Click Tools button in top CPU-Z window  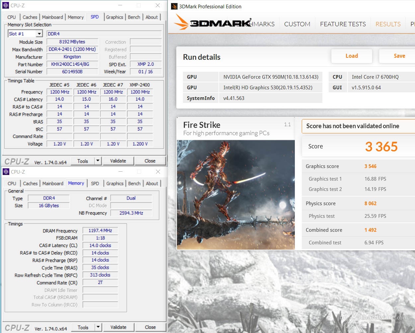pos(83,161)
